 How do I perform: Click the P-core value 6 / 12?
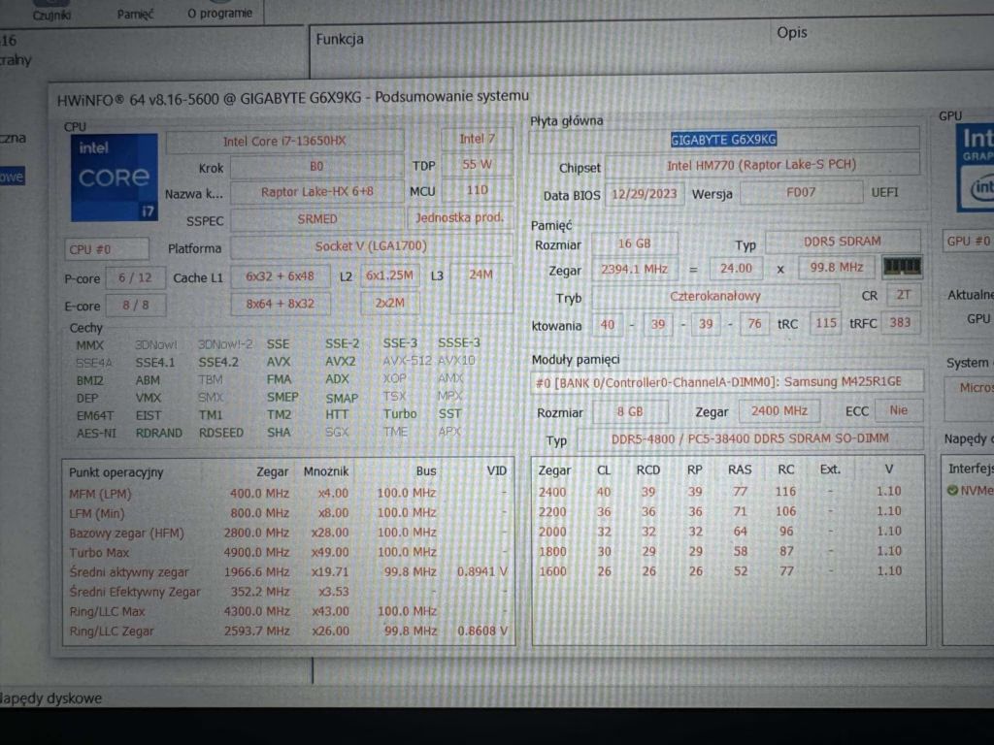[135, 277]
